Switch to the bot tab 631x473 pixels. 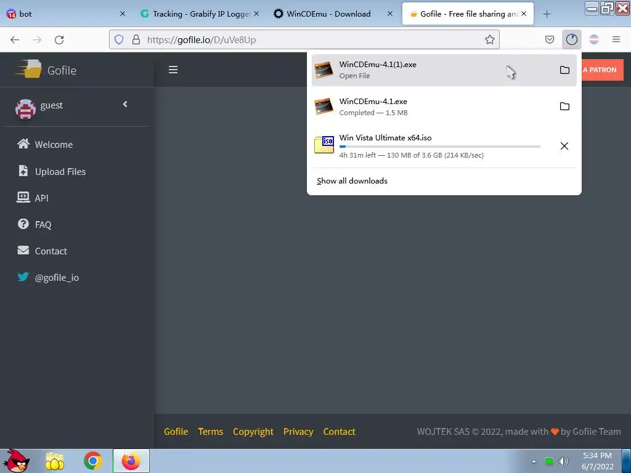point(64,14)
